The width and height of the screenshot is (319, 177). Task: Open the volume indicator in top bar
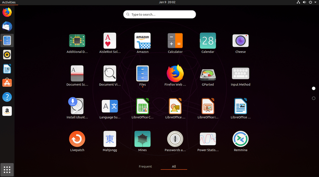click(304, 2)
